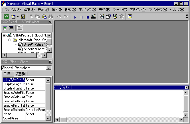Screen dimensions: 190x124
Task: Switch to the 項目別 properties tab
Action: (21, 74)
